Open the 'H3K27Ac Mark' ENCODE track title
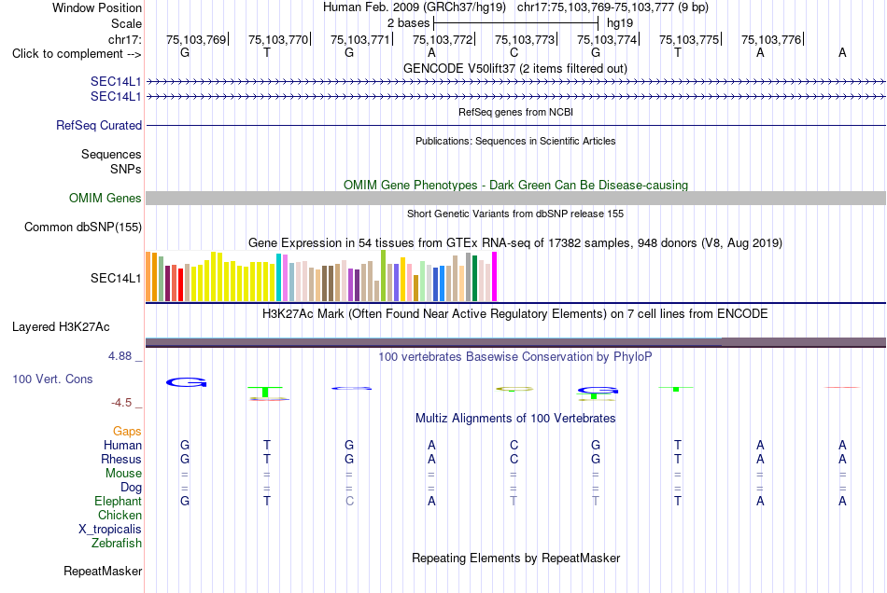This screenshot has height=593, width=887. [515, 313]
